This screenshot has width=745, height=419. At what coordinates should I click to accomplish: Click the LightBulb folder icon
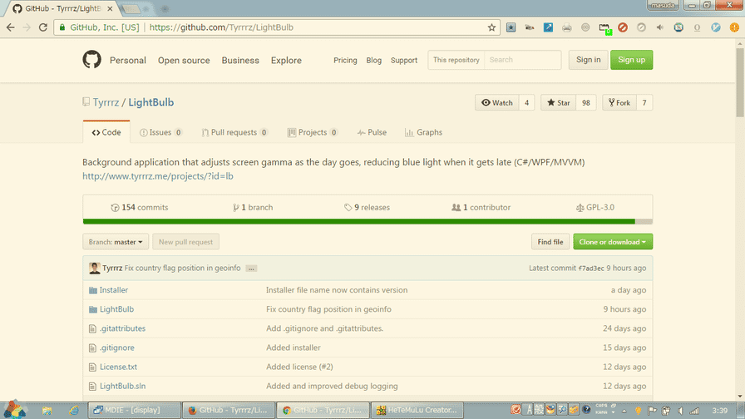coord(92,309)
